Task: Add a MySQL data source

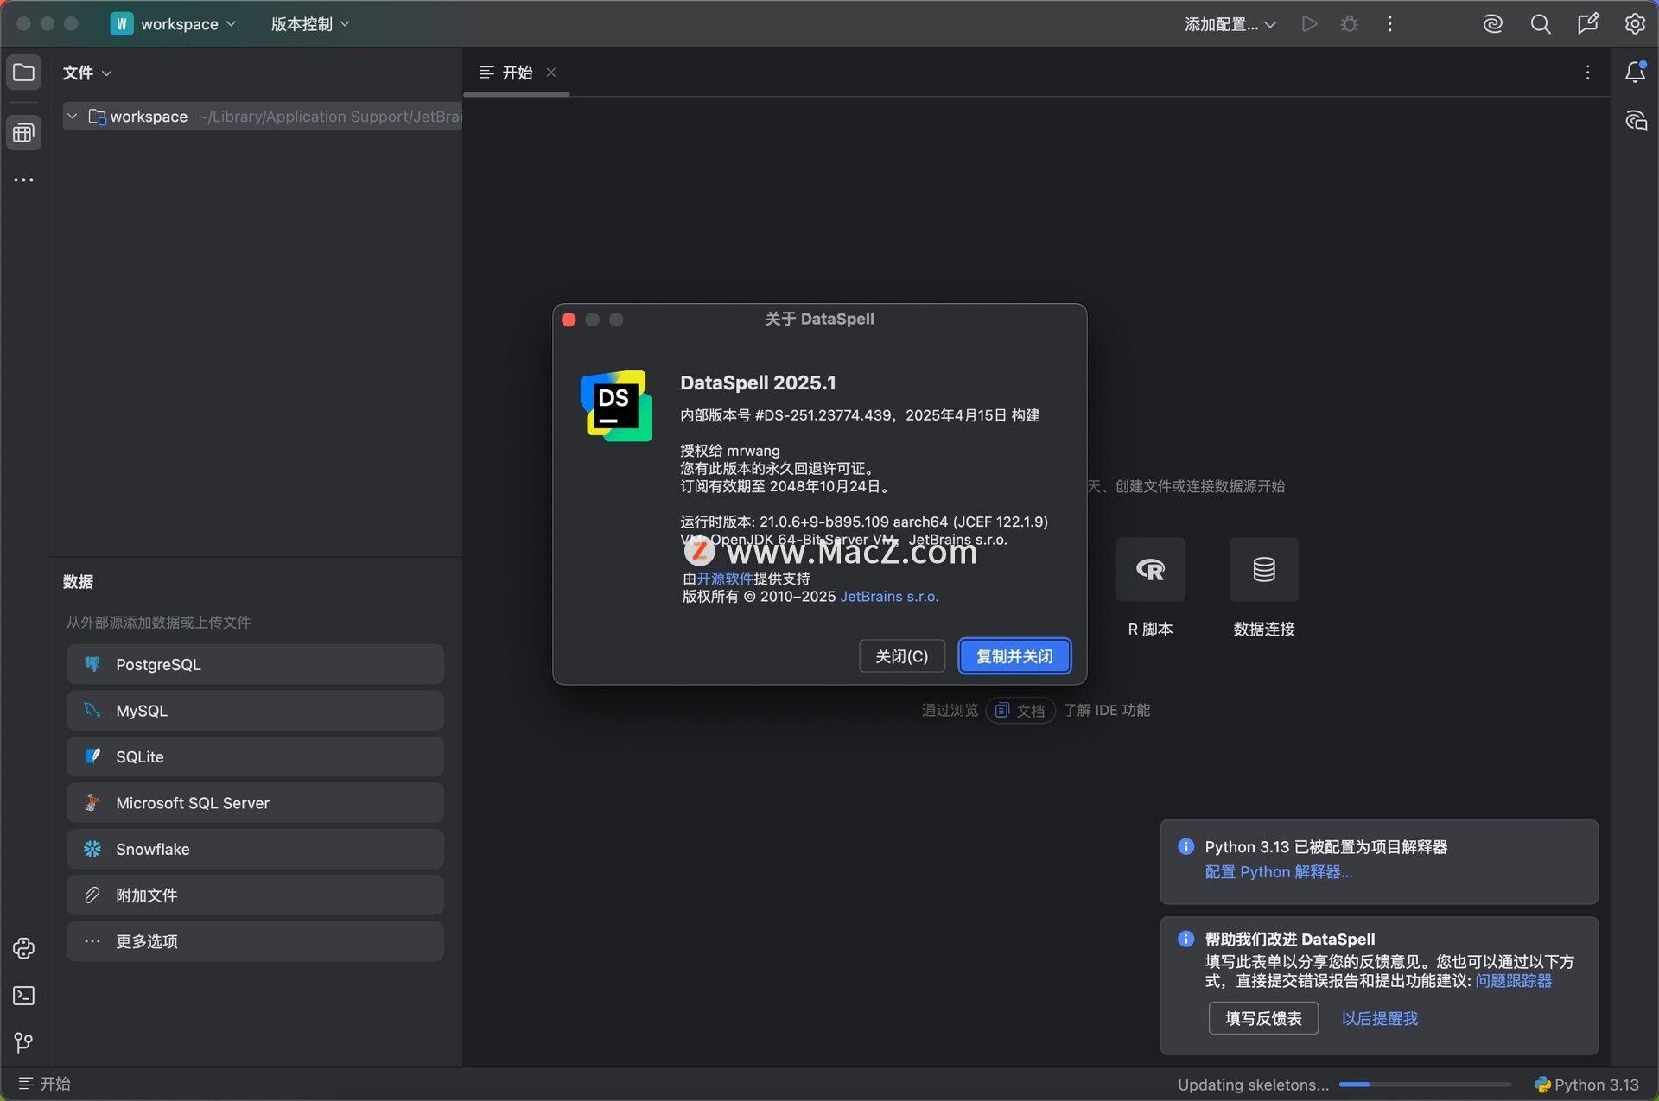Action: point(255,711)
